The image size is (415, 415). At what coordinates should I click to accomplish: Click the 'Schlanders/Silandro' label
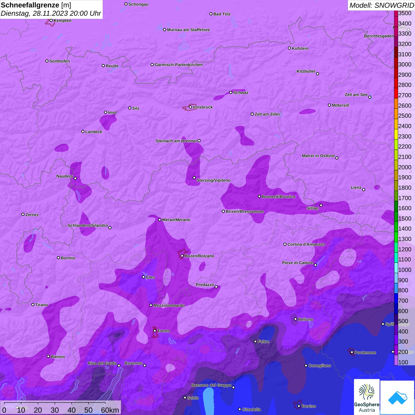tap(88, 225)
